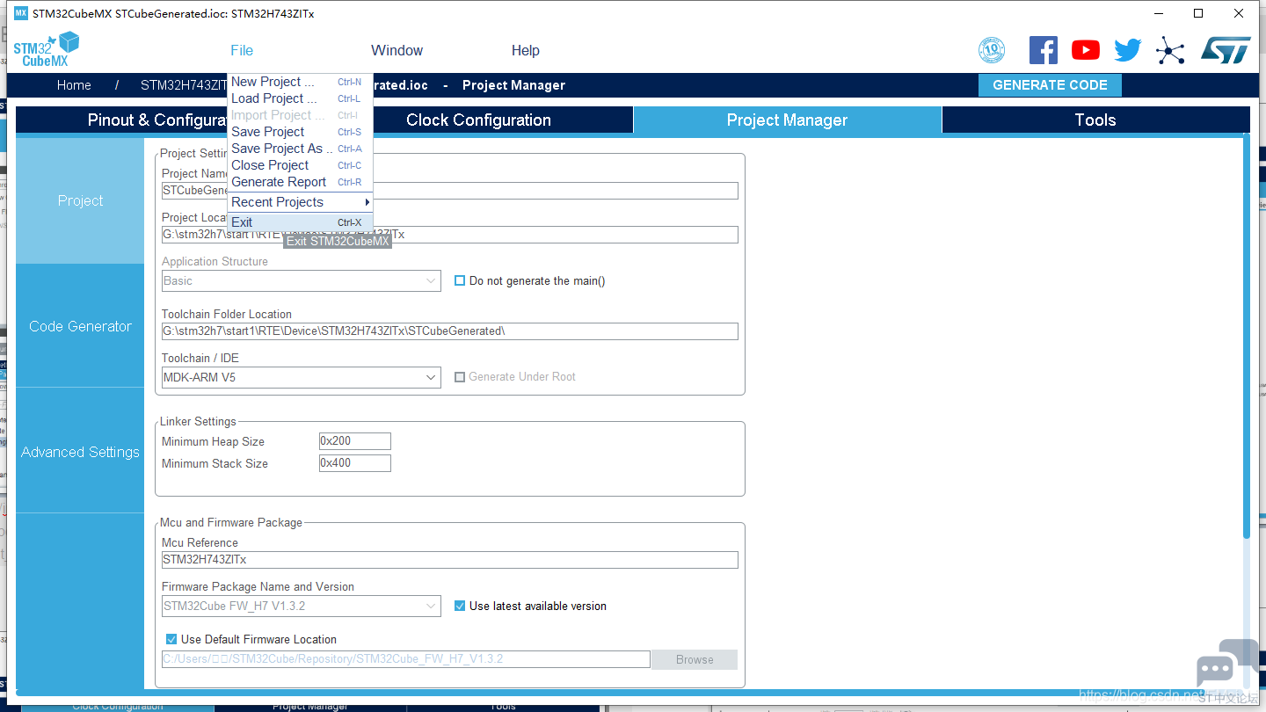Select Exit in File menu
The height and width of the screenshot is (712, 1266).
tap(300, 222)
